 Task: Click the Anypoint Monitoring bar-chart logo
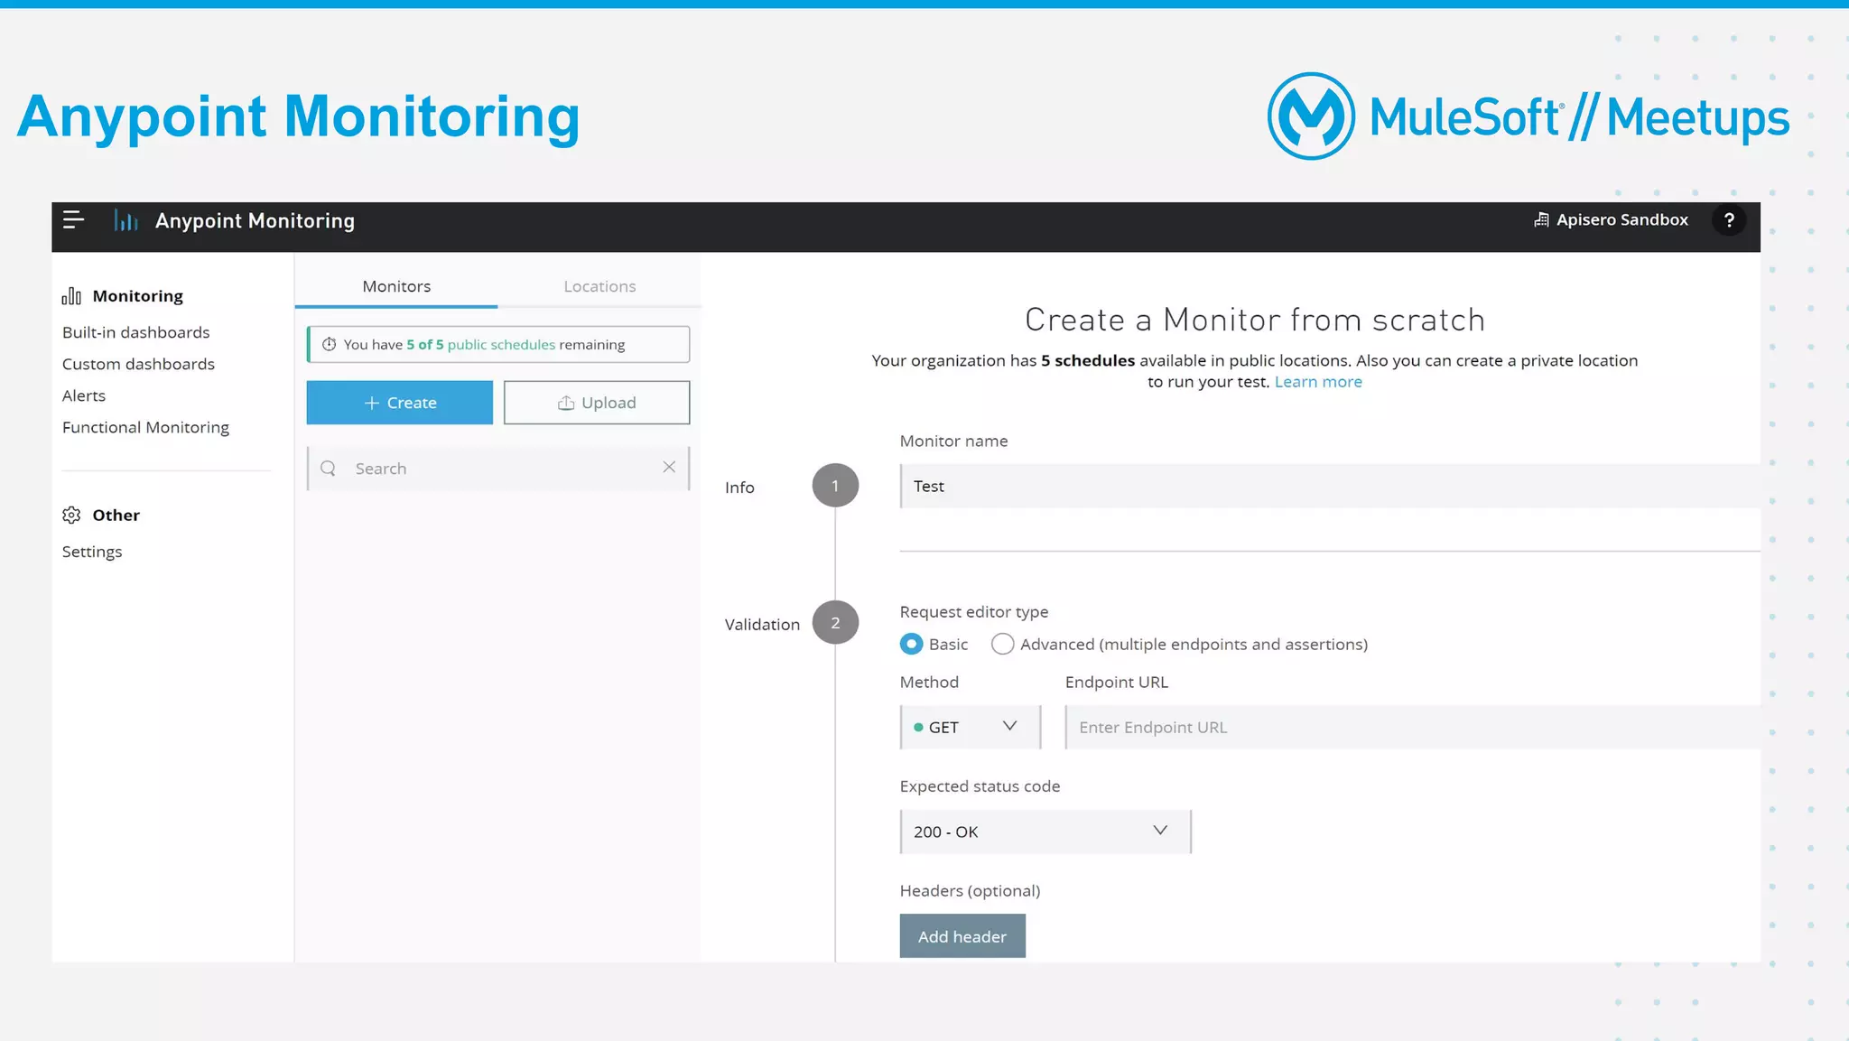click(125, 220)
